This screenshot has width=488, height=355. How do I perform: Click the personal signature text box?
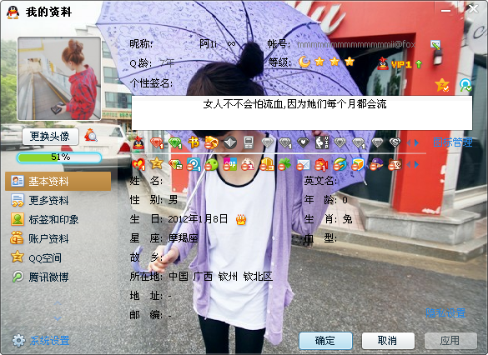pos(302,113)
